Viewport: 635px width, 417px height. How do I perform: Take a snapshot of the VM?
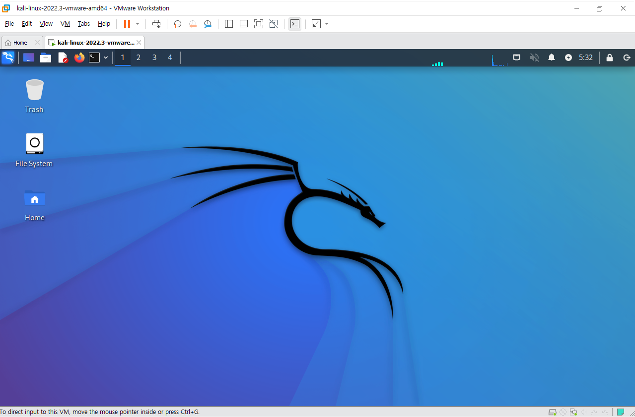tap(177, 24)
